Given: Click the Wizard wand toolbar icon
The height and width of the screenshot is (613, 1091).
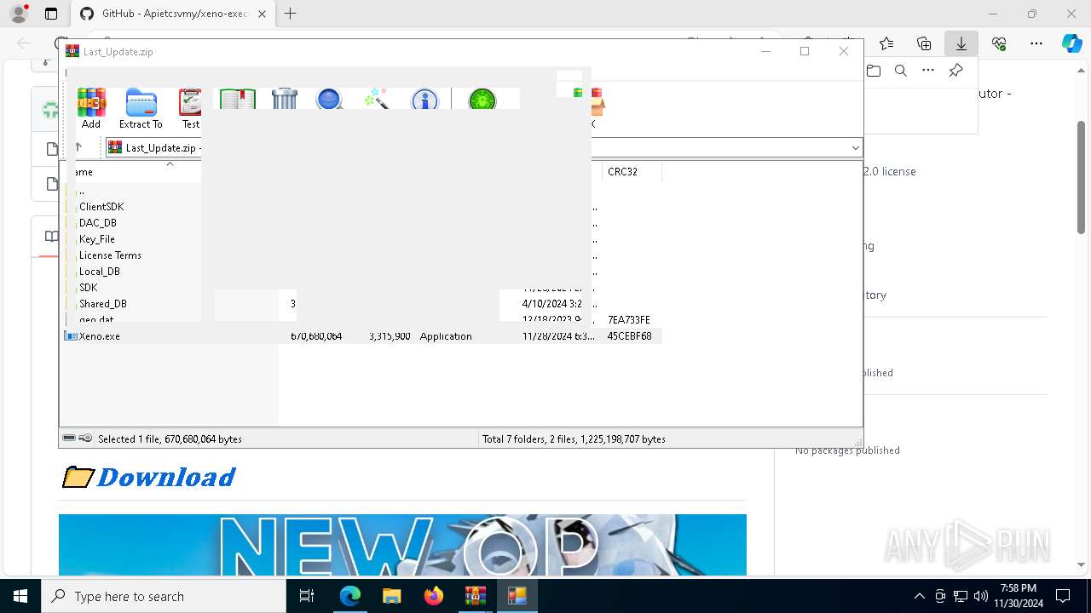Looking at the screenshot, I should [376, 99].
